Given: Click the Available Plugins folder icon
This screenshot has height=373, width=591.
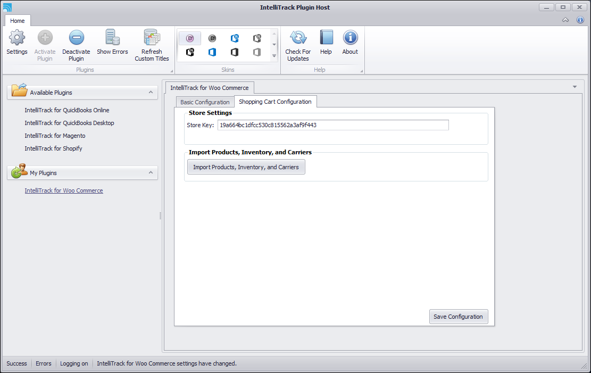Looking at the screenshot, I should tap(19, 90).
